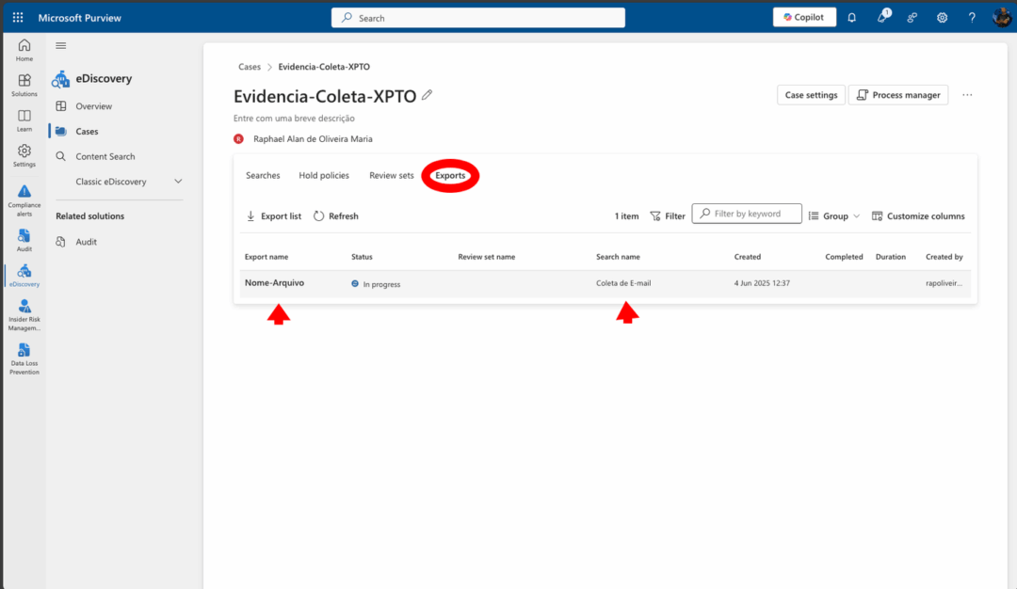Open Settings in left rail
This screenshot has width=1017, height=589.
pyautogui.click(x=24, y=155)
